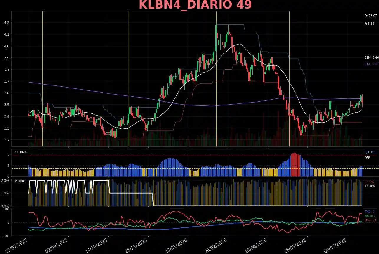The image size is (379, 254).
Task: Click the yellow vertical marker at the 4.18 price peak
Action: (x=216, y=79)
